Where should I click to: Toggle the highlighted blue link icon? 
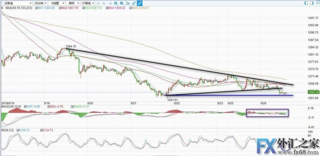[140, 3]
